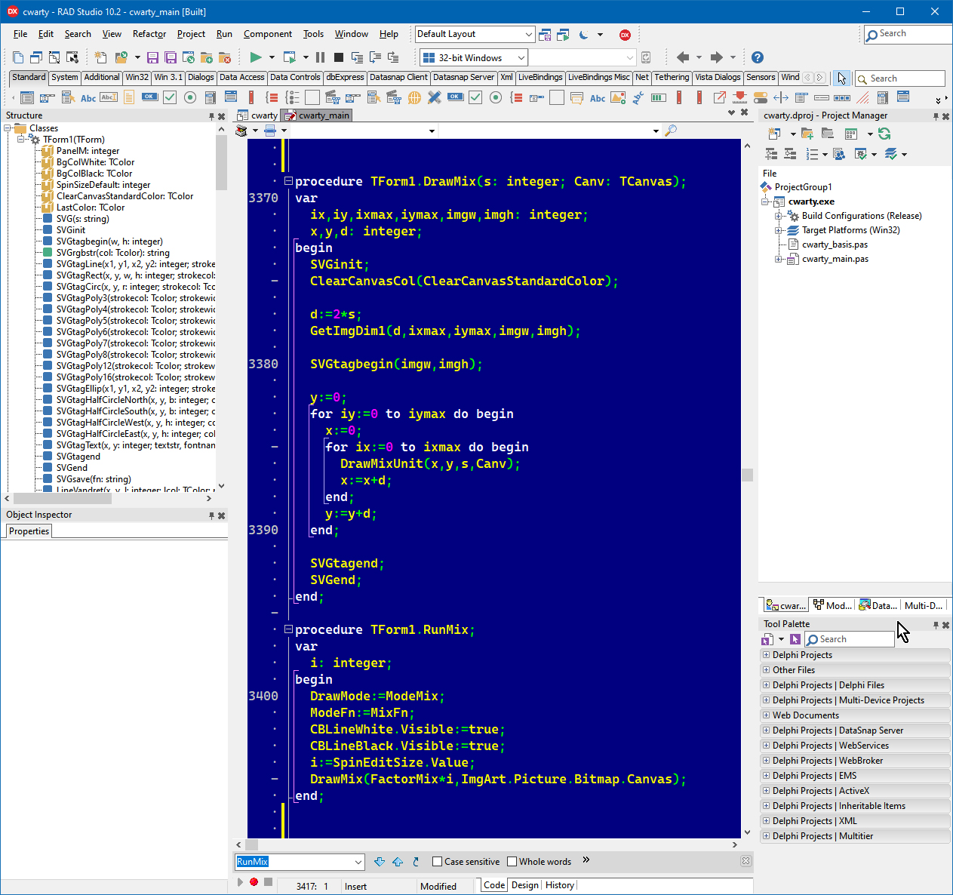Select the TRadioButton component icon in Standard palette
953x895 pixels.
pyautogui.click(x=190, y=97)
